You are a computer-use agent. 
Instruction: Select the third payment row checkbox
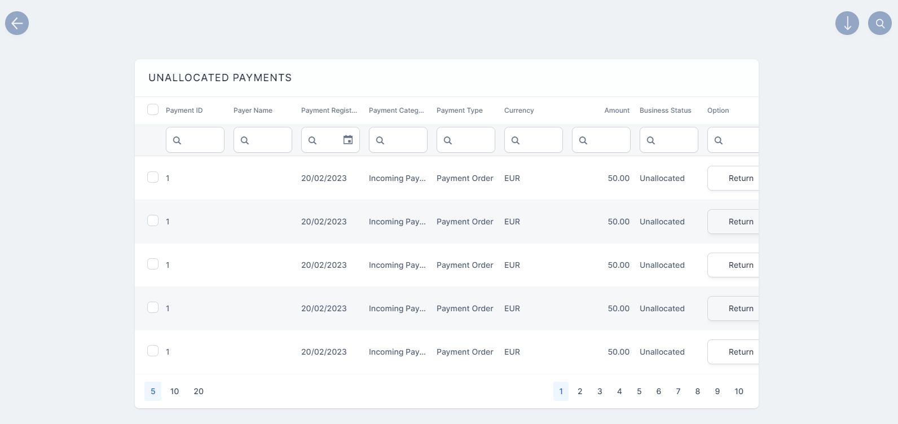153,264
